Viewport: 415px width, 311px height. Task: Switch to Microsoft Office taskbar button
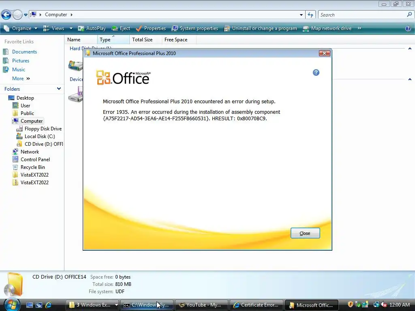312,305
